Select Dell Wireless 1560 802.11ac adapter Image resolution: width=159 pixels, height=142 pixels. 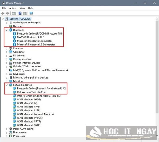coord(31,92)
